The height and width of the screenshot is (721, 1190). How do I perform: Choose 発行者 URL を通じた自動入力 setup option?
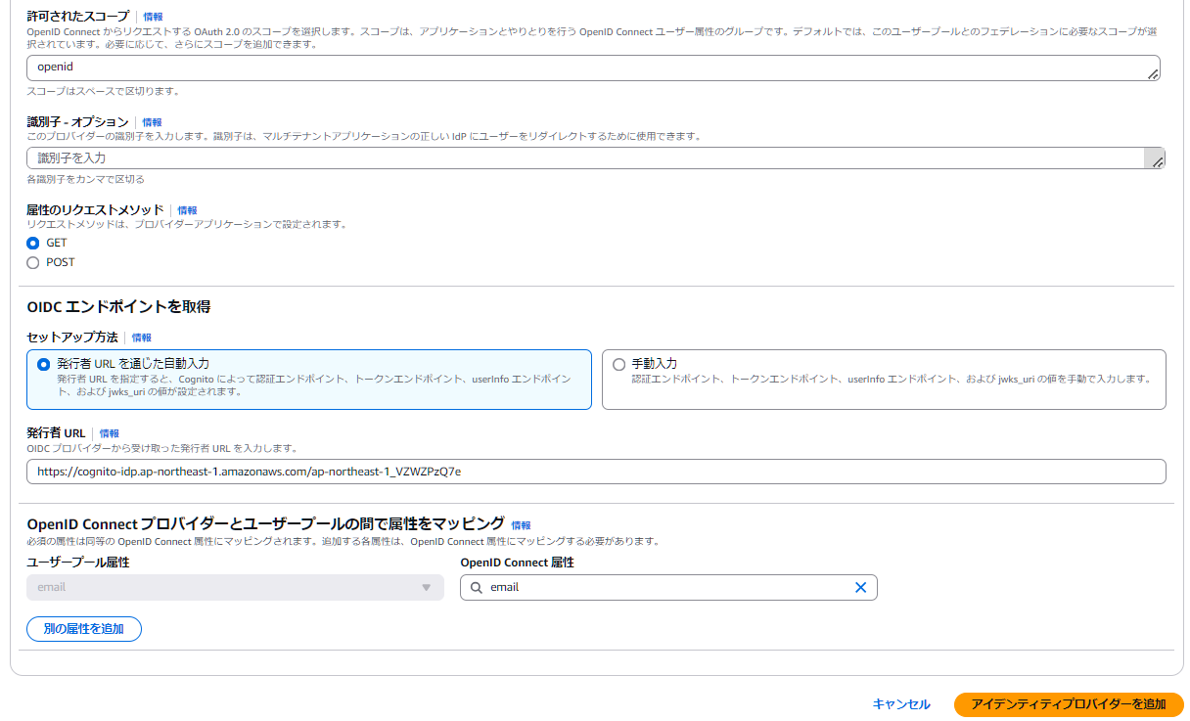[309, 380]
